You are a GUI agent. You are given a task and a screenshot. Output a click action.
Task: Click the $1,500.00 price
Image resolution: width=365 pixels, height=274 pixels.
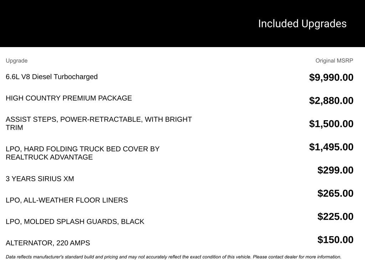click(x=331, y=124)
